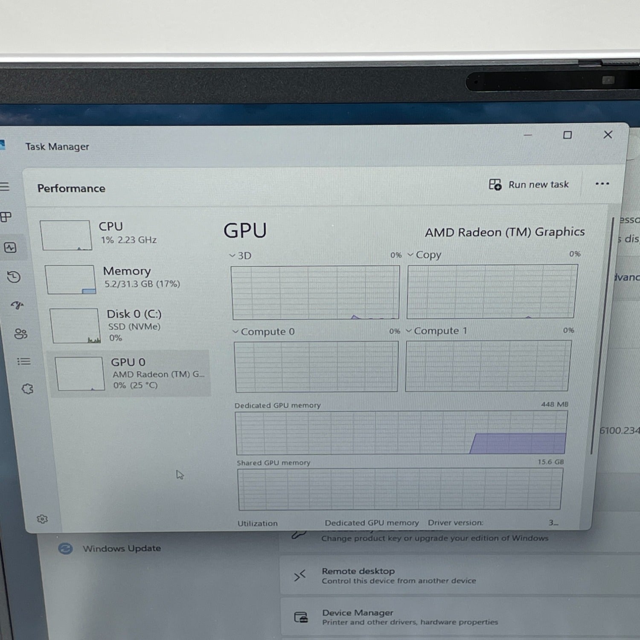
Task: Open Task Manager settings gear
Action: 42,519
